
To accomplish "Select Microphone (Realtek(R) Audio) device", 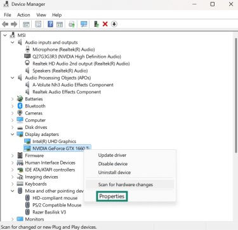I will [x=63, y=50].
